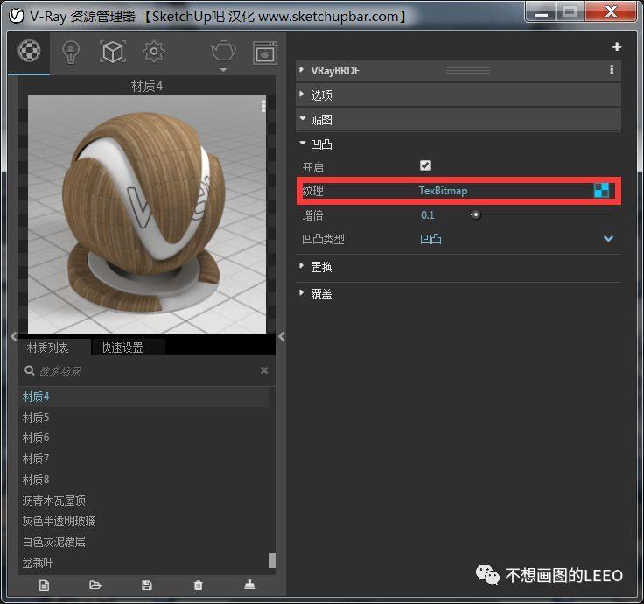Toggle the 开启 bump checkbox
This screenshot has width=644, height=604.
point(425,165)
